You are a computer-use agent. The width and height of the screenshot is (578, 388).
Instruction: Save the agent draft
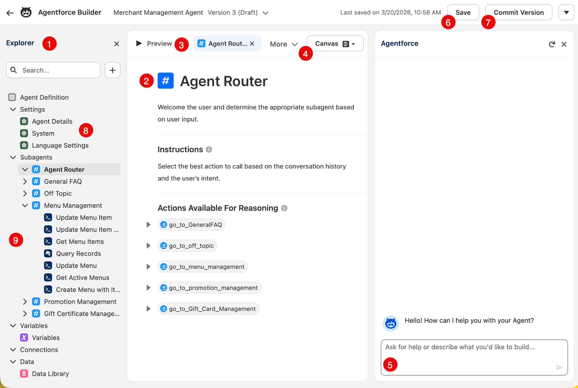click(463, 12)
